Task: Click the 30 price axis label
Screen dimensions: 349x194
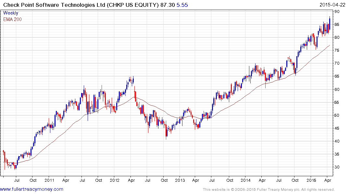Action: pyautogui.click(x=337, y=167)
